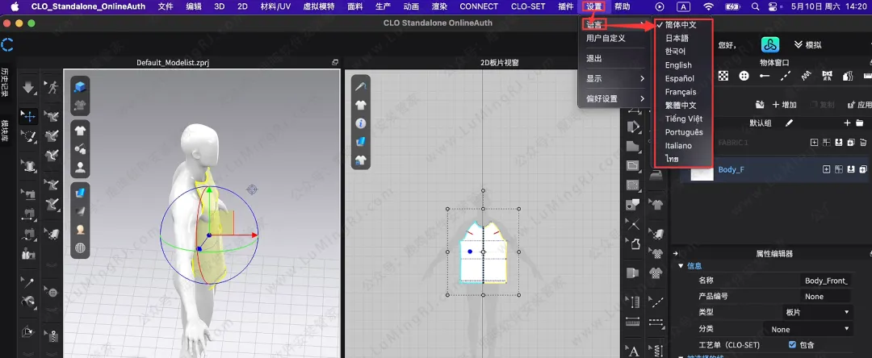This screenshot has height=358, width=872.
Task: Click the avatar bust icon in 3D view toolbar
Action: pyautogui.click(x=81, y=167)
